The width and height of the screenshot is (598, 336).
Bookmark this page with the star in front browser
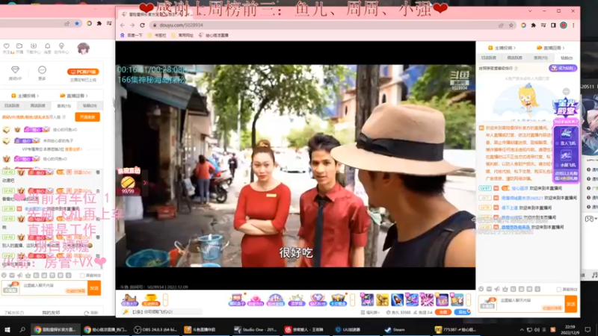pyautogui.click(x=511, y=25)
